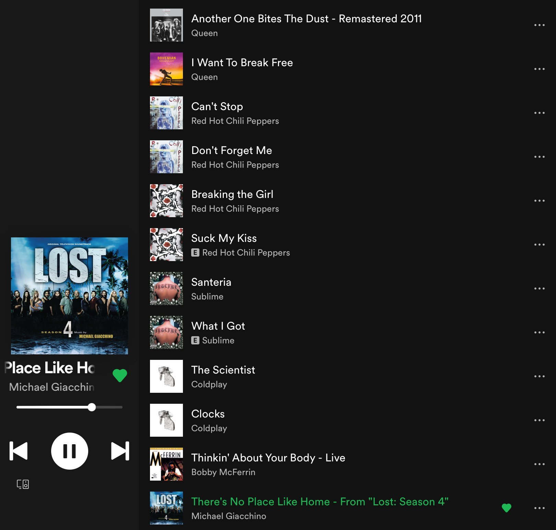Go back to the previous track

tap(19, 451)
